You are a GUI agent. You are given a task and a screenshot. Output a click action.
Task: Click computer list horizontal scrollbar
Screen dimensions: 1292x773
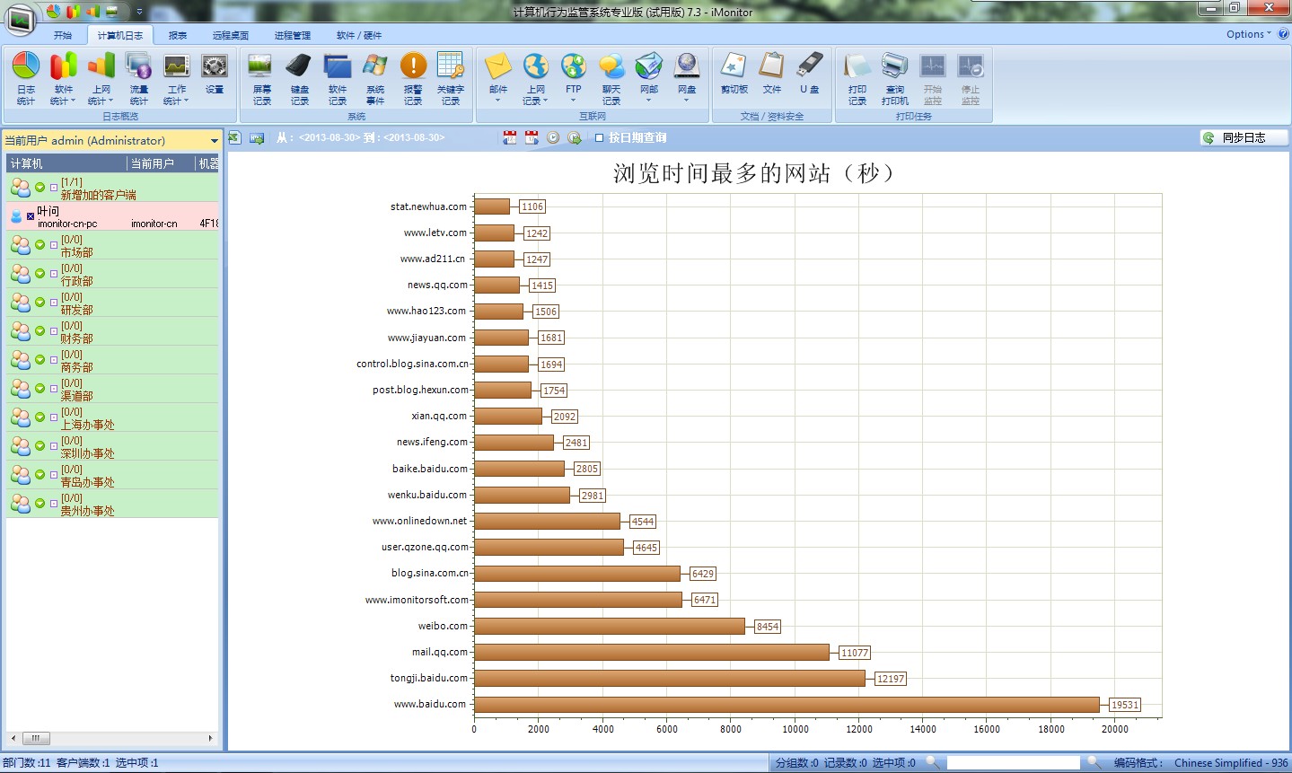(112, 738)
